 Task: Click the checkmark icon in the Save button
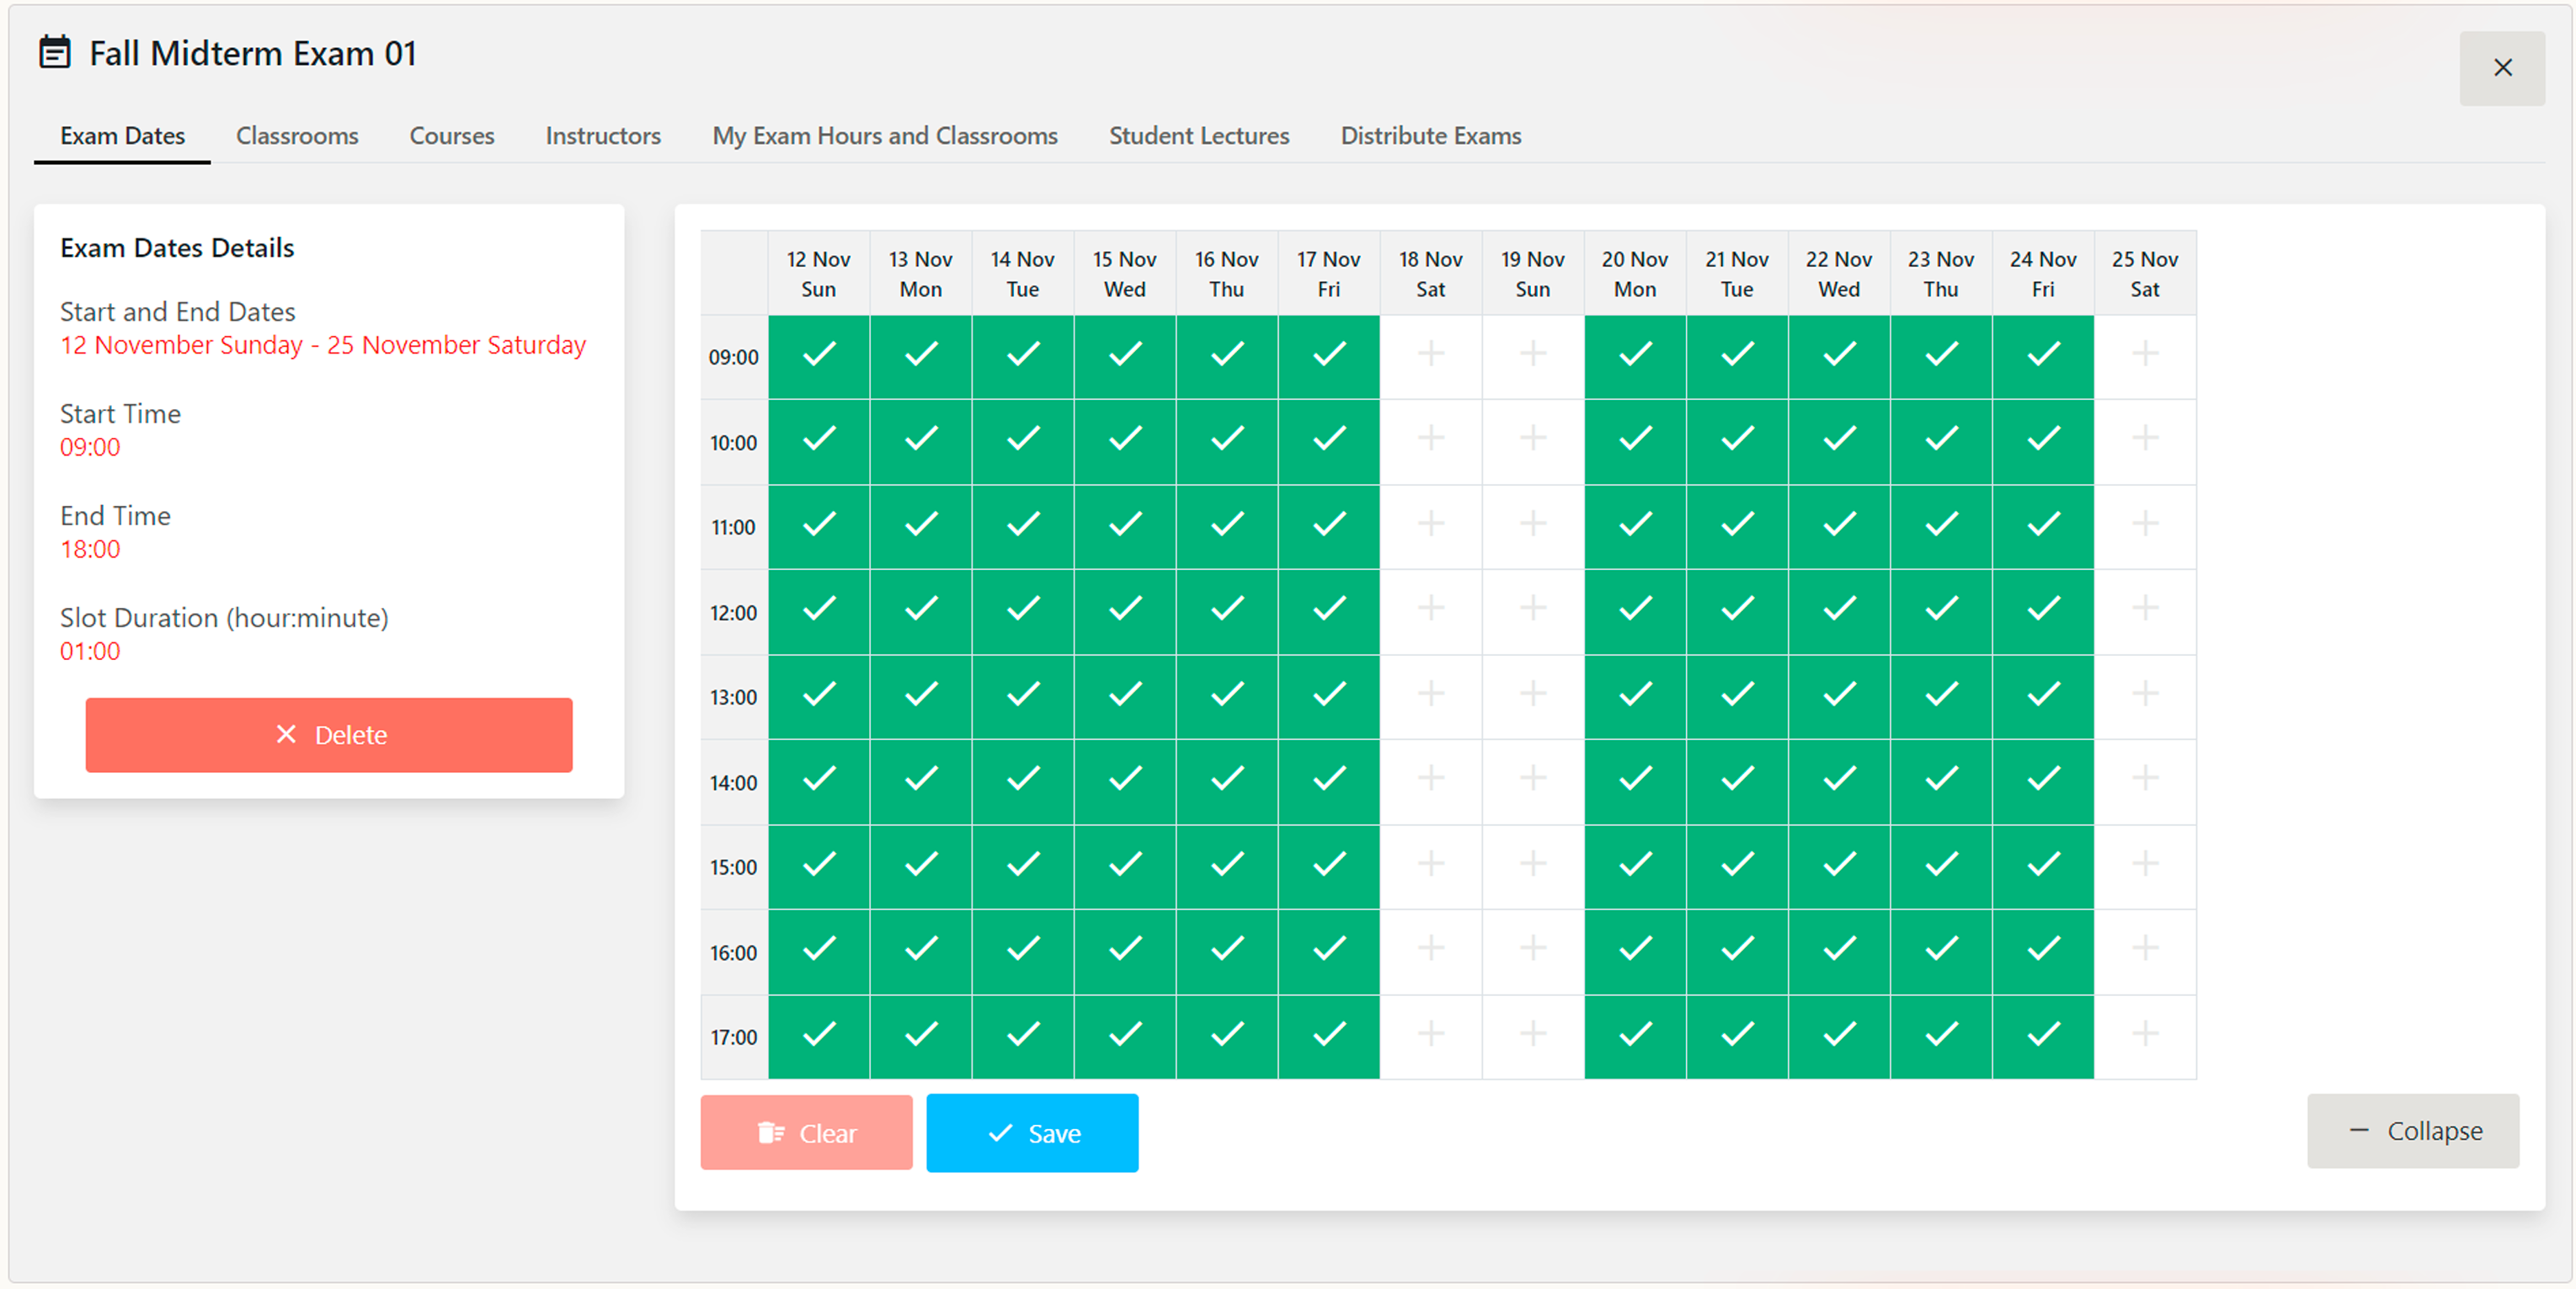pyautogui.click(x=998, y=1134)
